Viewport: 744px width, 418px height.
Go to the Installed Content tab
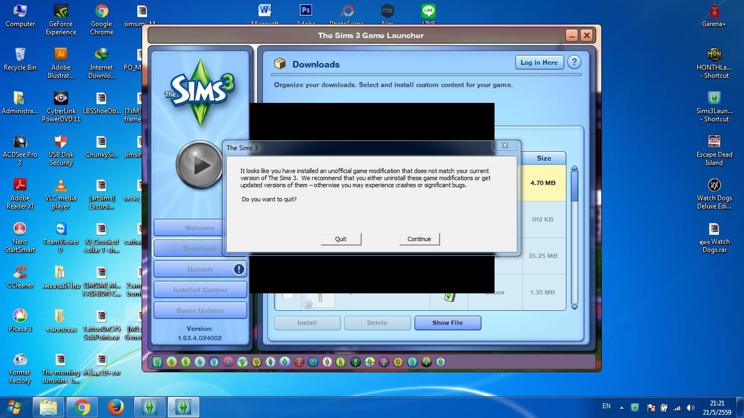coord(200,290)
